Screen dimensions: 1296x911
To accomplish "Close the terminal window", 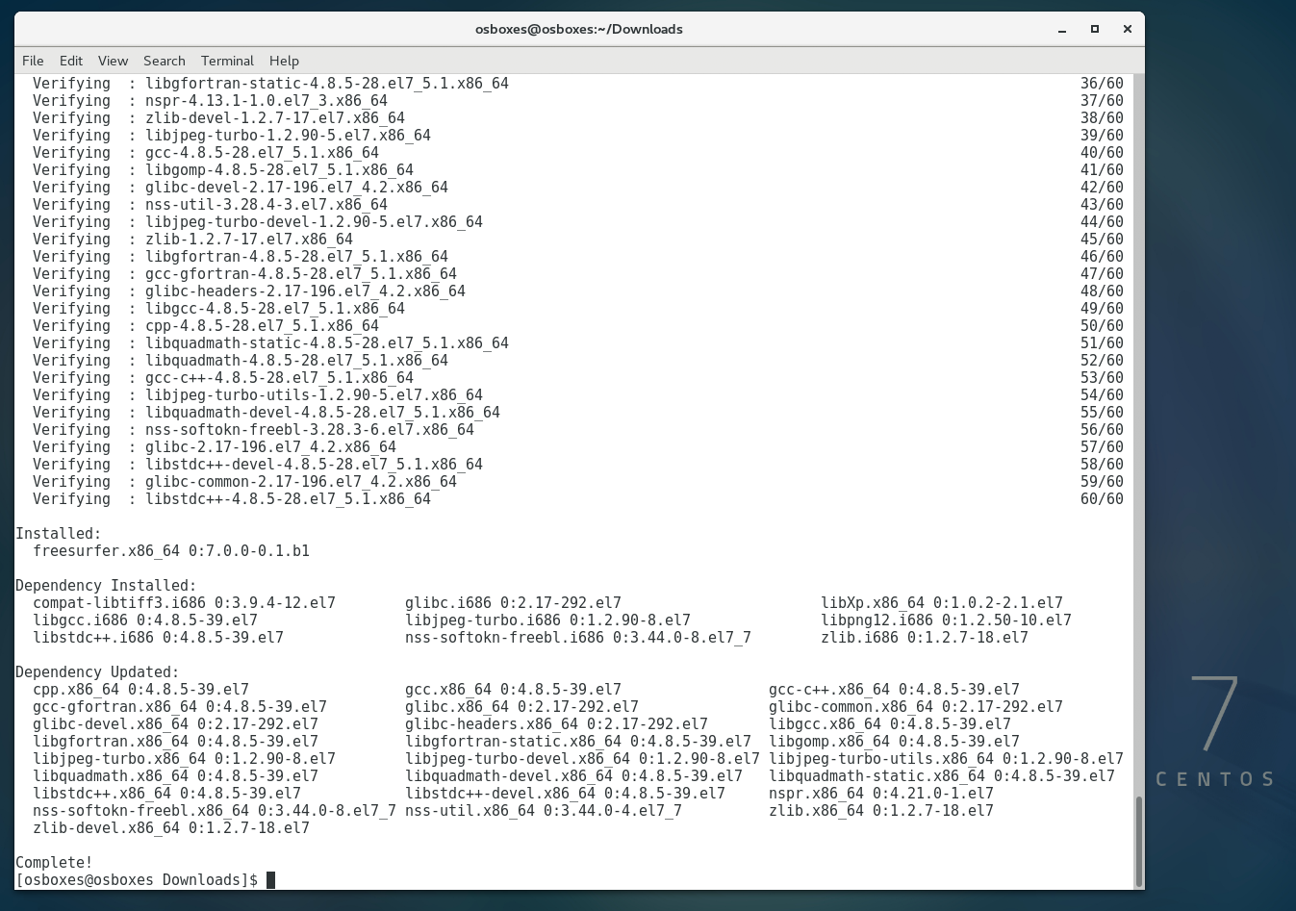I will [x=1127, y=29].
